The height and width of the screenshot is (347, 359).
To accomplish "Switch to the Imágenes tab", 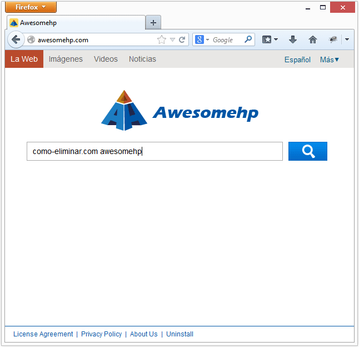I will tap(66, 59).
